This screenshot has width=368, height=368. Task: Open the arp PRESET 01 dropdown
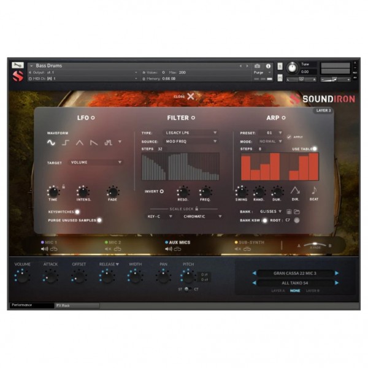point(270,132)
